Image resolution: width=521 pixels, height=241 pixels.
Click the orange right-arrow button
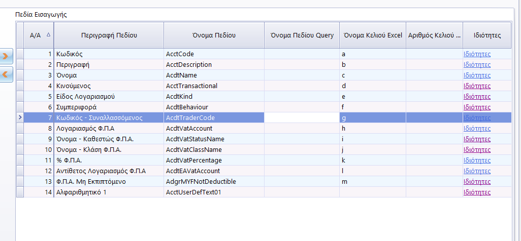click(x=6, y=55)
